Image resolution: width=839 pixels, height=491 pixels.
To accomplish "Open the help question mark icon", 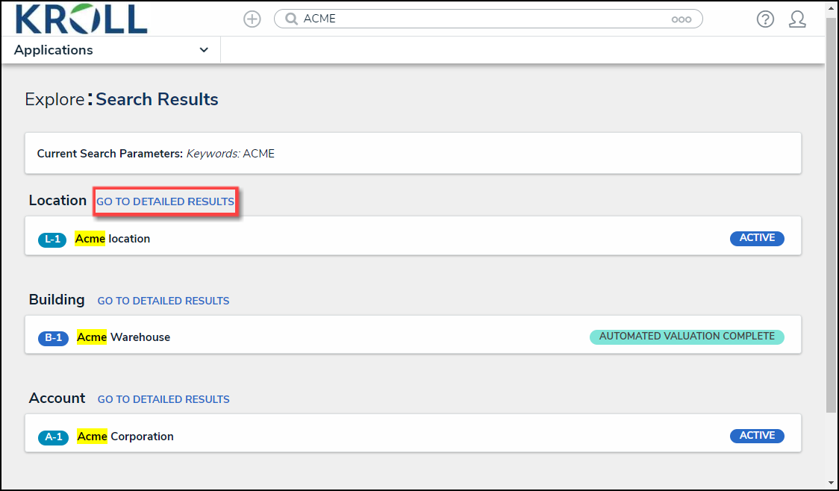I will click(x=765, y=19).
